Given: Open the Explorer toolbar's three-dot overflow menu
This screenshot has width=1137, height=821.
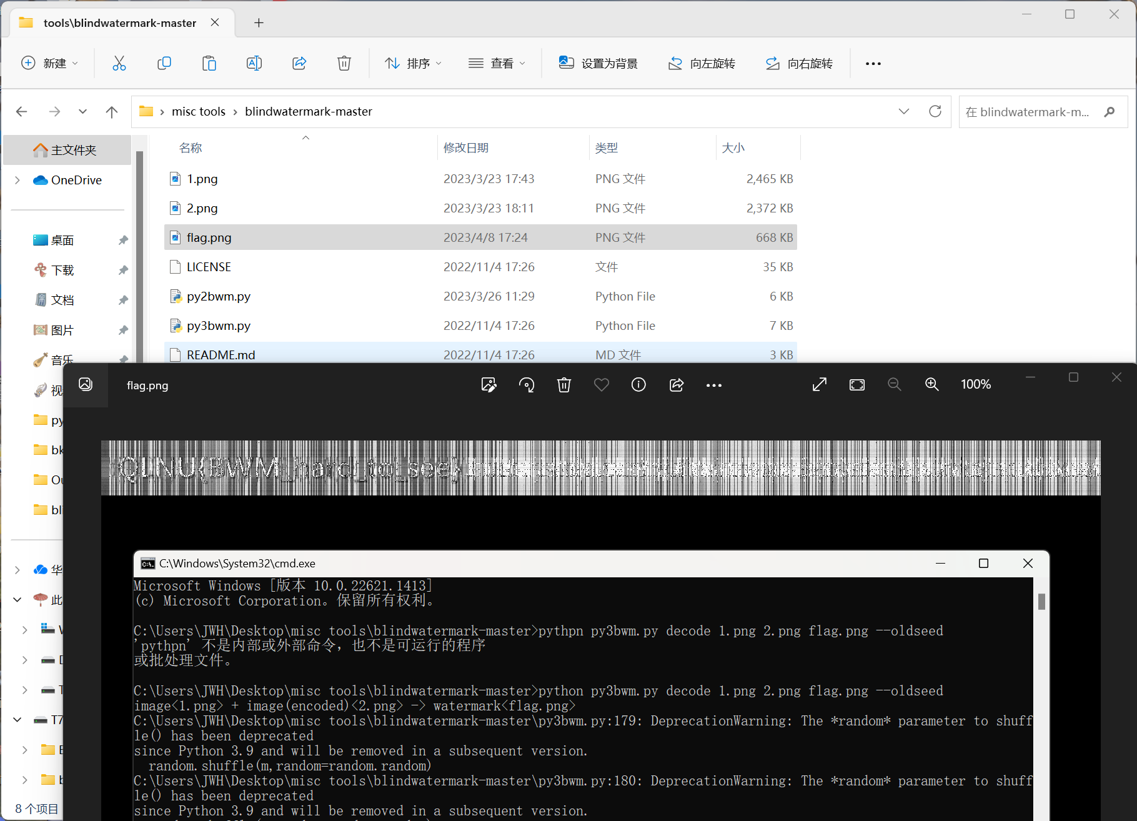Looking at the screenshot, I should click(873, 64).
